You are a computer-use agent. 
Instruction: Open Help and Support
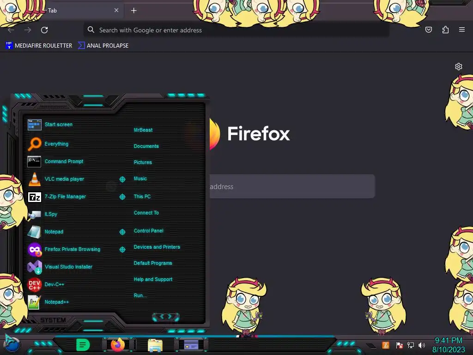click(153, 280)
